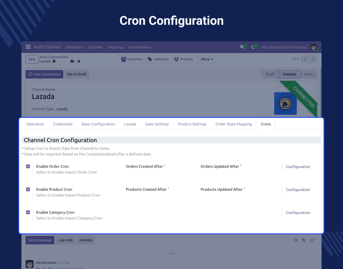The width and height of the screenshot is (343, 269).
Task: Expand the More dropdown
Action: pyautogui.click(x=207, y=59)
